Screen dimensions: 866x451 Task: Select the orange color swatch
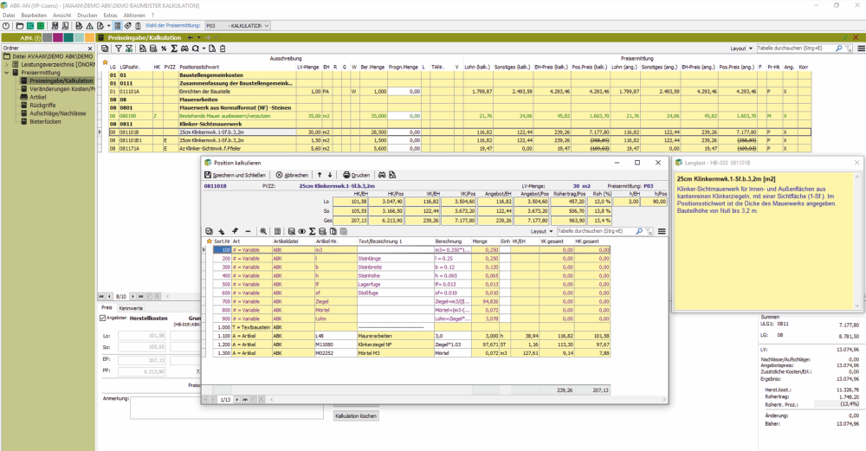click(x=89, y=38)
